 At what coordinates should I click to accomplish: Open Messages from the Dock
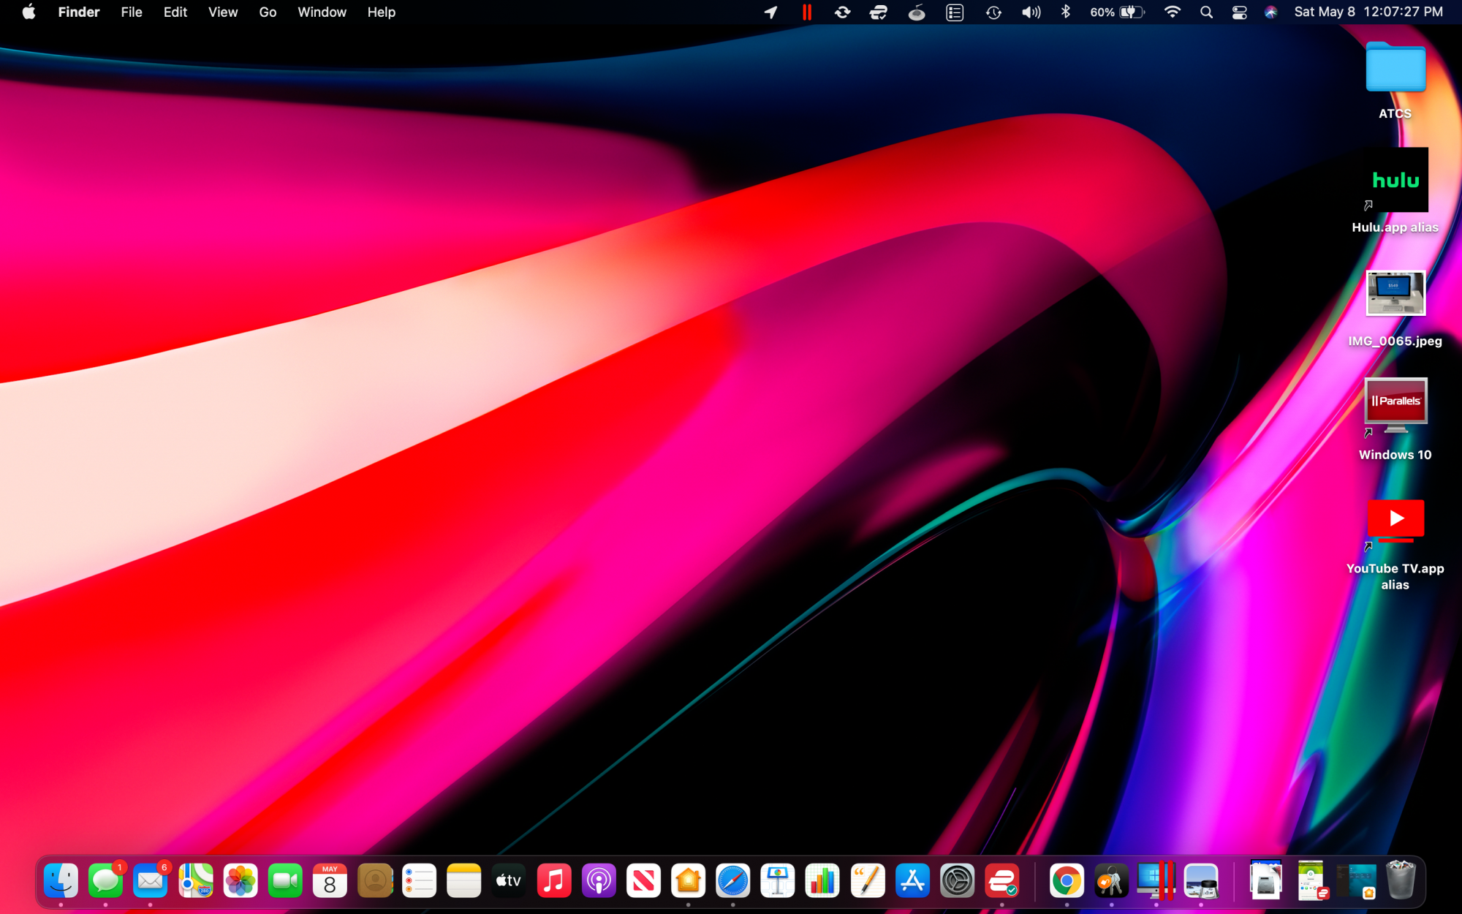pyautogui.click(x=105, y=880)
